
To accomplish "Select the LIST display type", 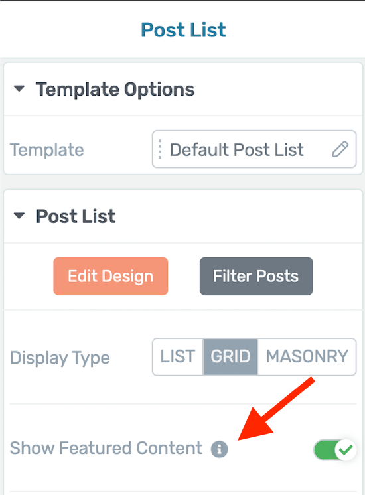I will [178, 357].
